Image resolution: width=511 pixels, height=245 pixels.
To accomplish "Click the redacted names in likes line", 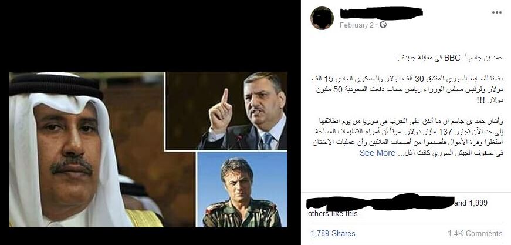I will pos(380,202).
